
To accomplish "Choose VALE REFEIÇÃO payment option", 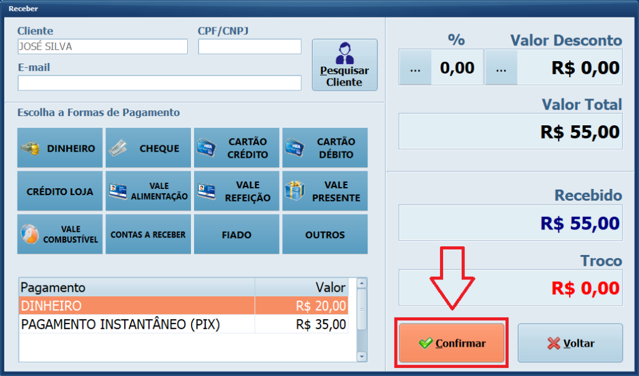I will click(x=237, y=191).
